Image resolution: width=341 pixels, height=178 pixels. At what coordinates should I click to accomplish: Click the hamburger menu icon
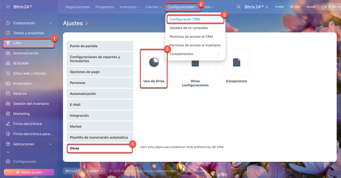[8, 7]
